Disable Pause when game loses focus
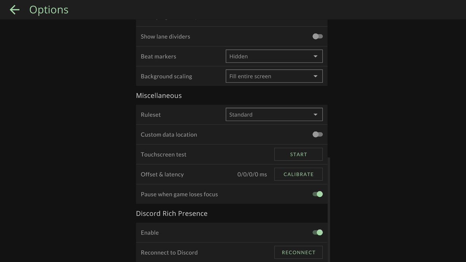This screenshot has width=466, height=262. (317, 194)
